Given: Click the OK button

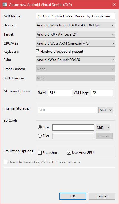Looking at the screenshot, I should tap(73, 196).
